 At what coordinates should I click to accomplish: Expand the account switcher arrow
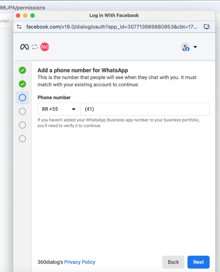tap(195, 47)
